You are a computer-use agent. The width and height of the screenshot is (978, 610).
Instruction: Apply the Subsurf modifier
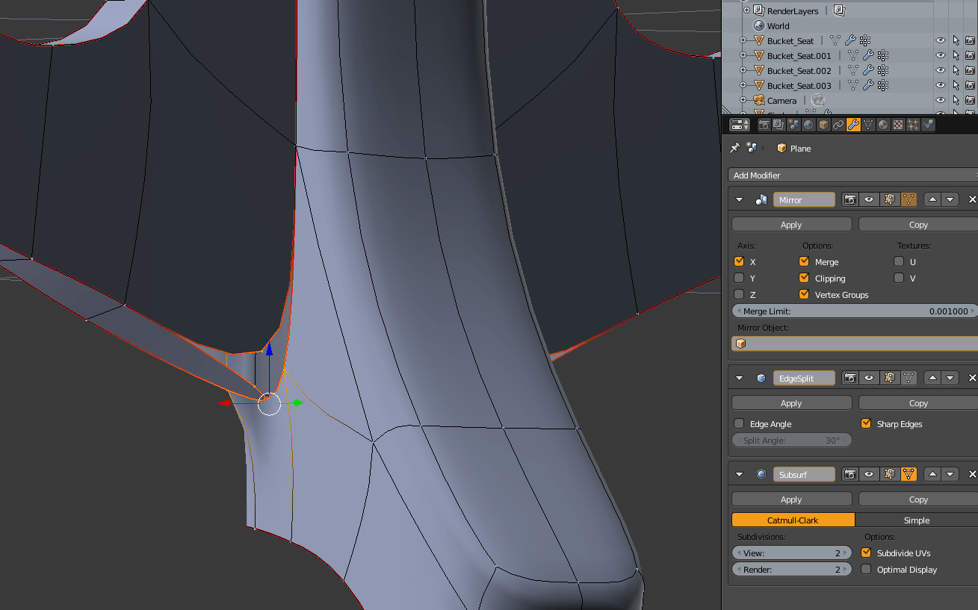(x=791, y=499)
